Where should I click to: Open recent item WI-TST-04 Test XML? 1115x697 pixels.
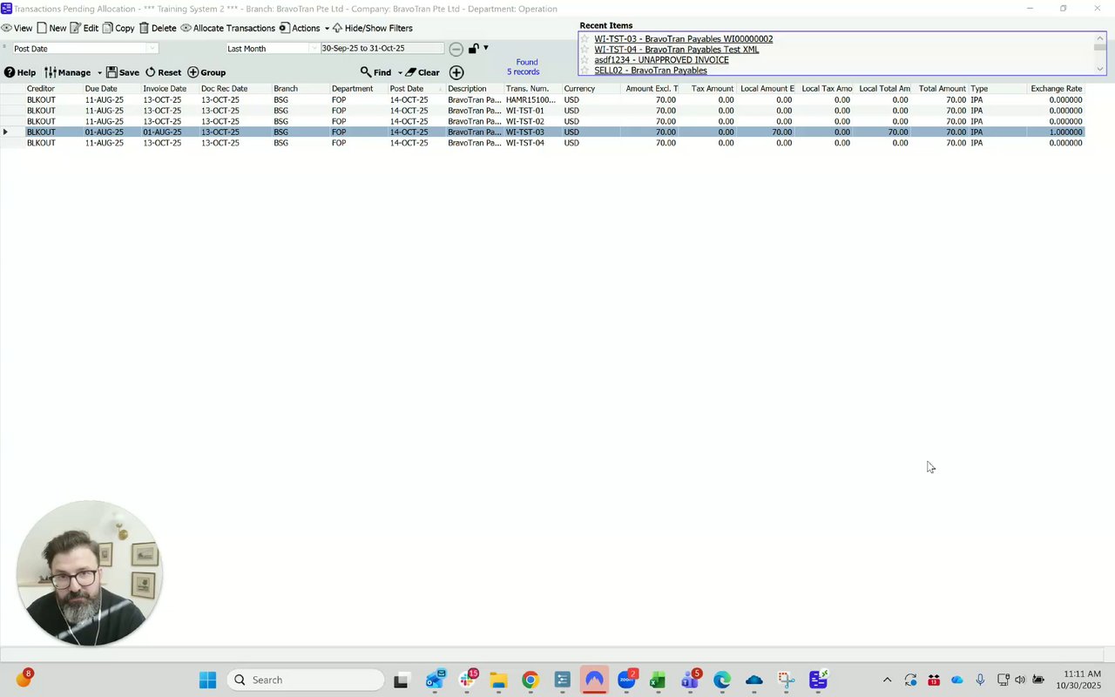[x=677, y=50]
